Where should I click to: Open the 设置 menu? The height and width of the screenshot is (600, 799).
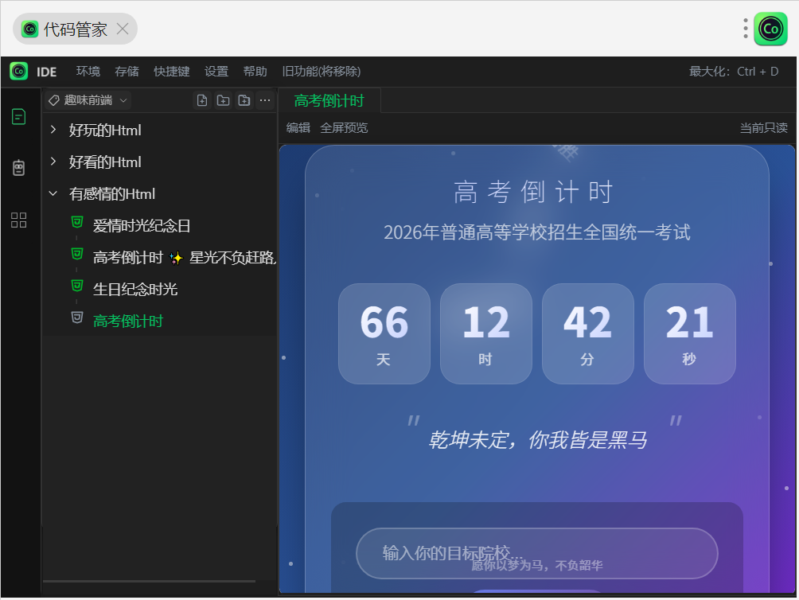tap(216, 72)
